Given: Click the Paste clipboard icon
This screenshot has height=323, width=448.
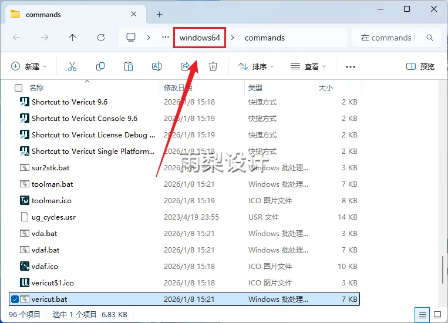Looking at the screenshot, I should pos(128,66).
